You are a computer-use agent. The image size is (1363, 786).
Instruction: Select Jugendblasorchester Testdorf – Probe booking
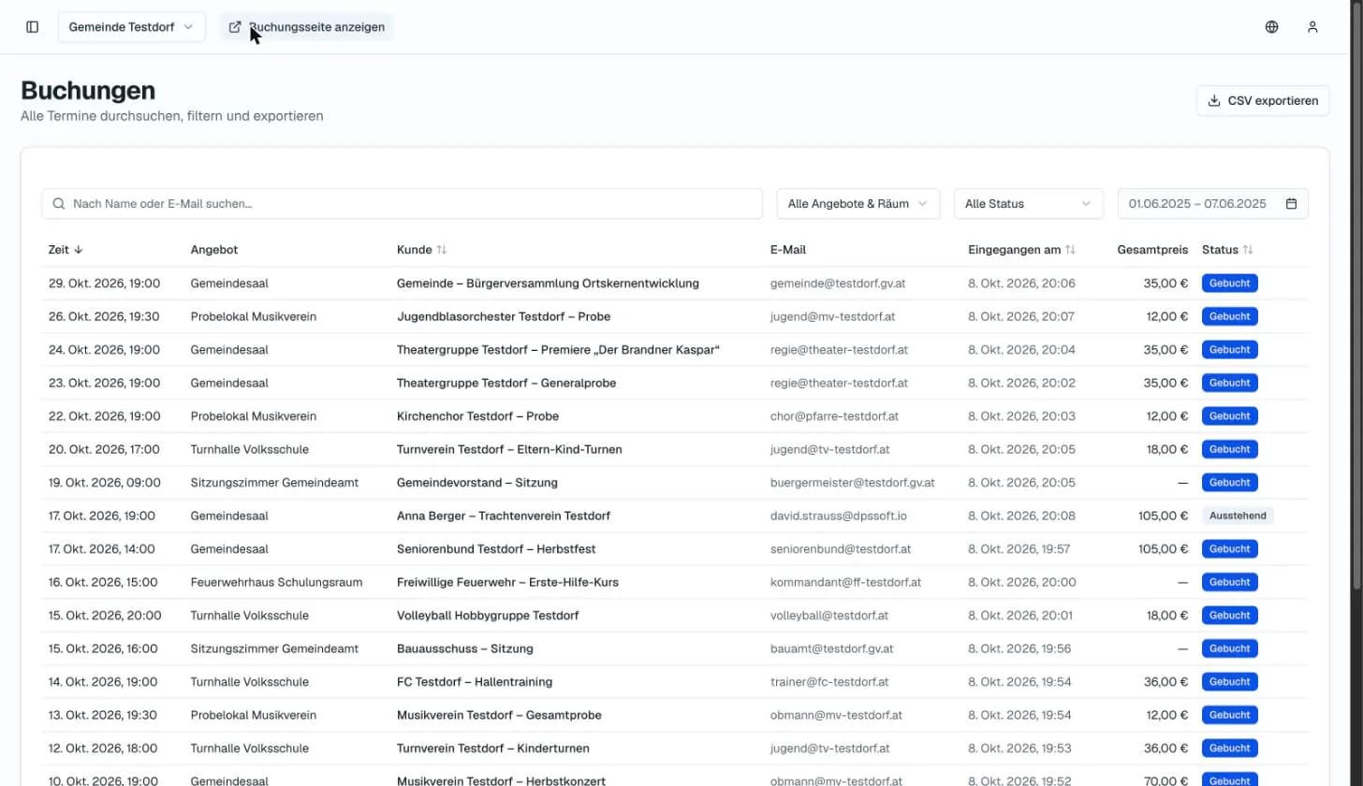click(x=504, y=316)
